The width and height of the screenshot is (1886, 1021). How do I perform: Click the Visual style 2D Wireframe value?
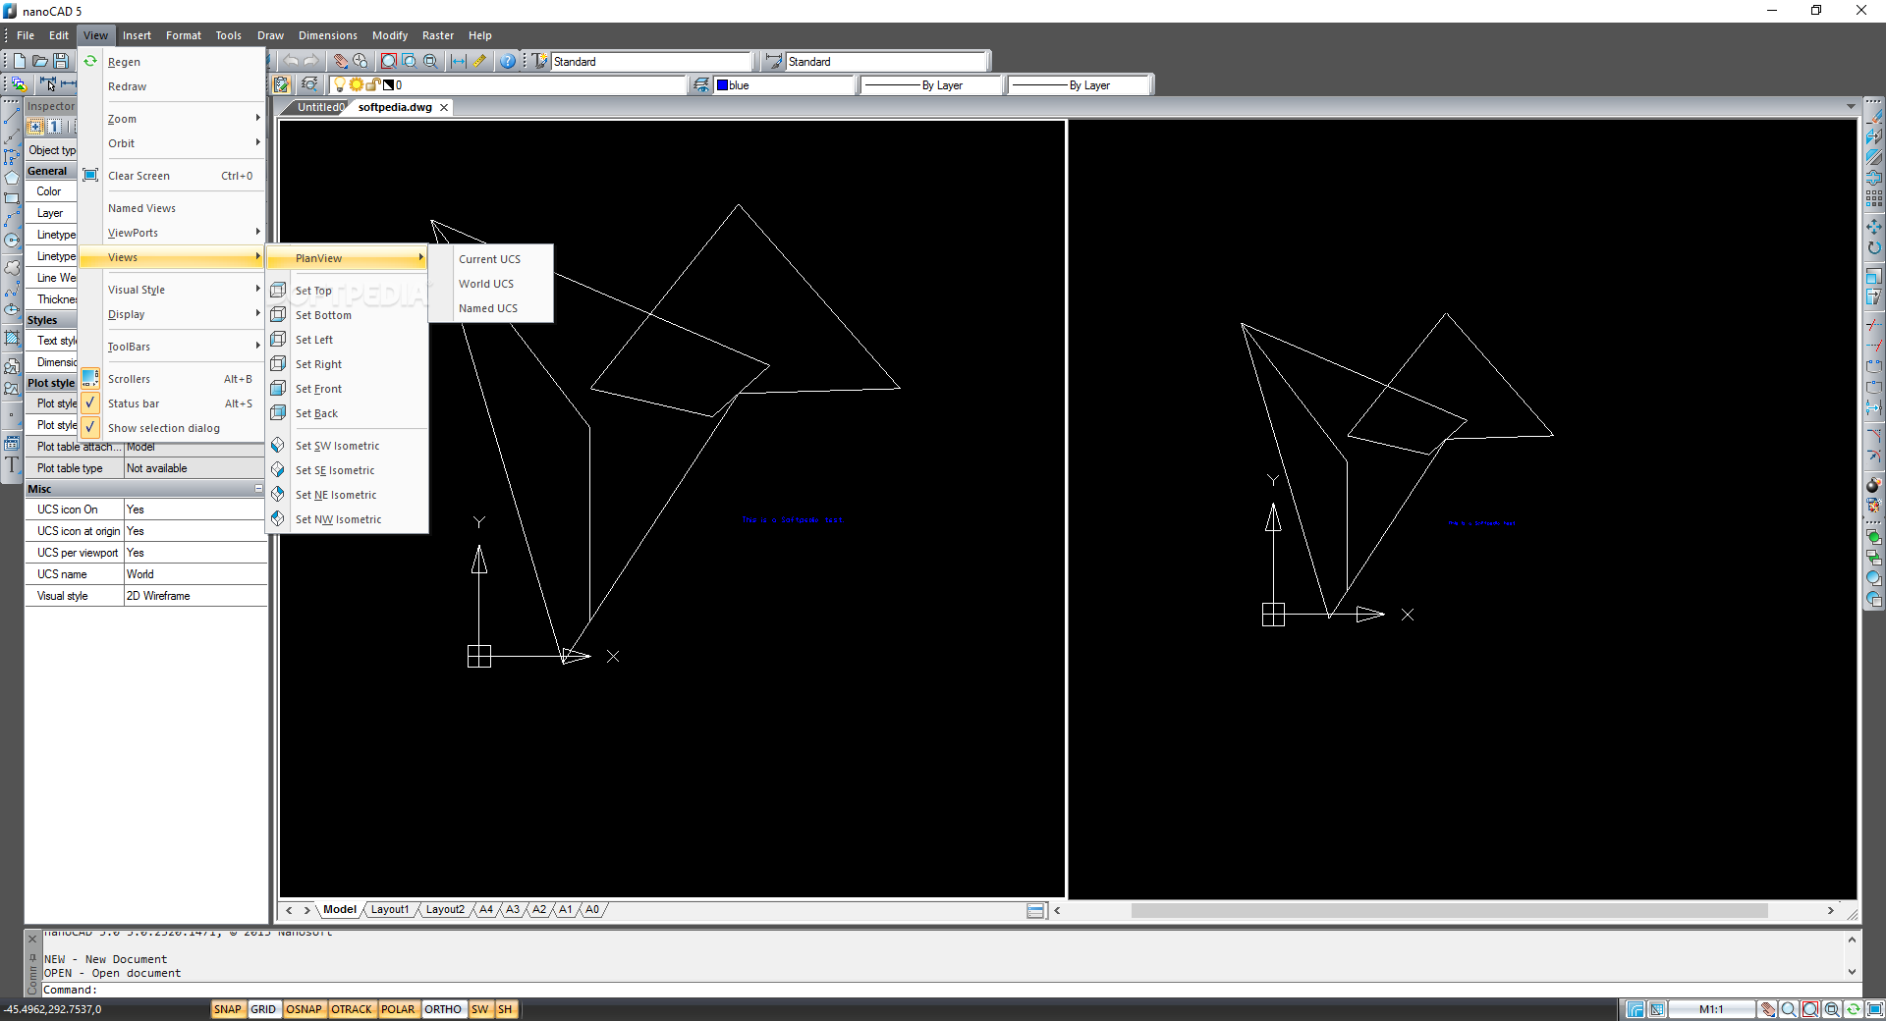195,596
